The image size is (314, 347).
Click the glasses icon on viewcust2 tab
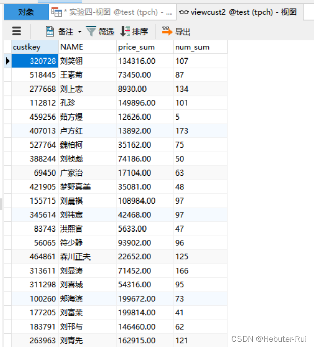coord(184,12)
